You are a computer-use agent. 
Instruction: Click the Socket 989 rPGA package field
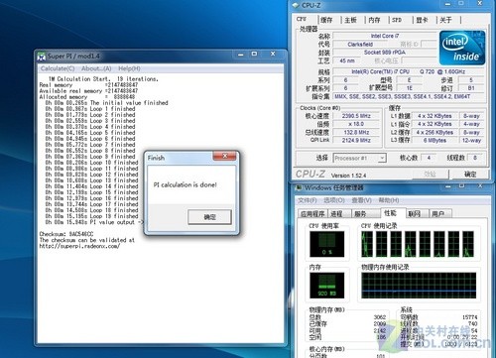(x=385, y=53)
